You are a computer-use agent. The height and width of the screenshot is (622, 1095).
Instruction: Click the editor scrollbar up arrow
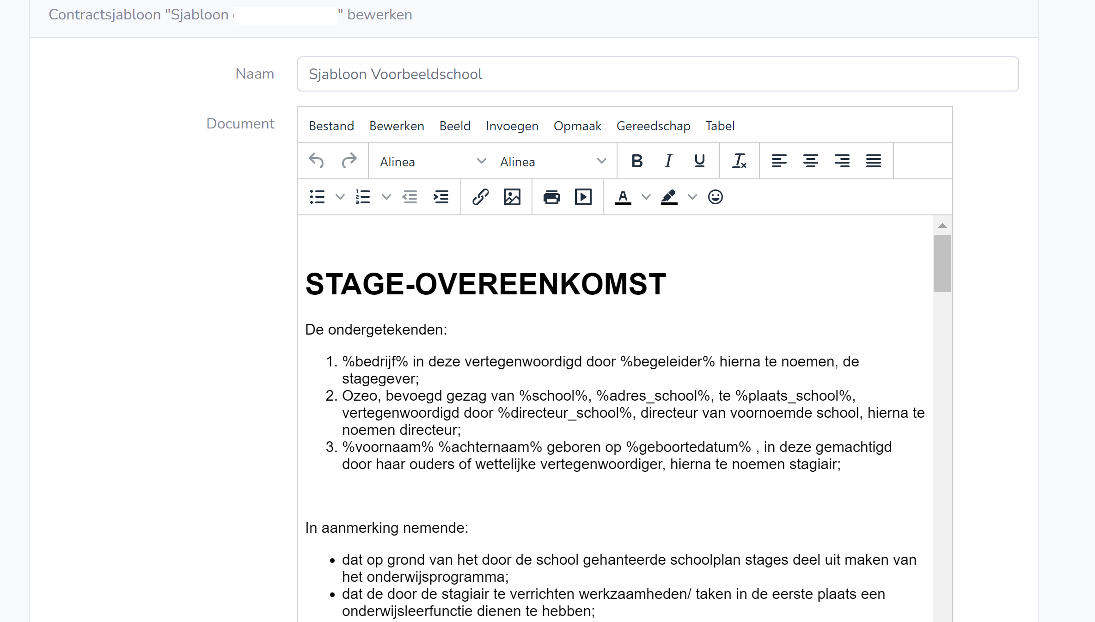pyautogui.click(x=942, y=226)
